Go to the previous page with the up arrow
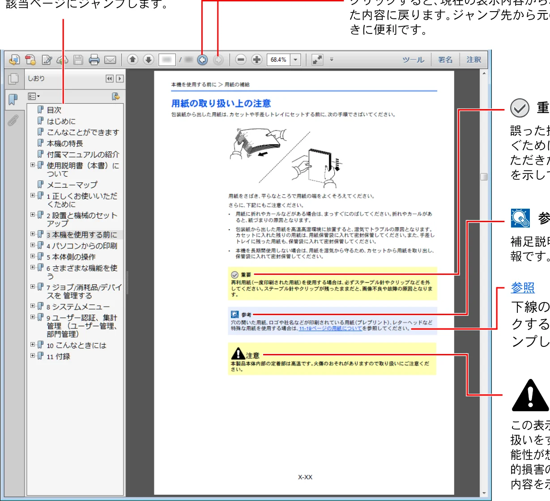Image resolution: width=550 pixels, height=501 pixels. (132, 59)
